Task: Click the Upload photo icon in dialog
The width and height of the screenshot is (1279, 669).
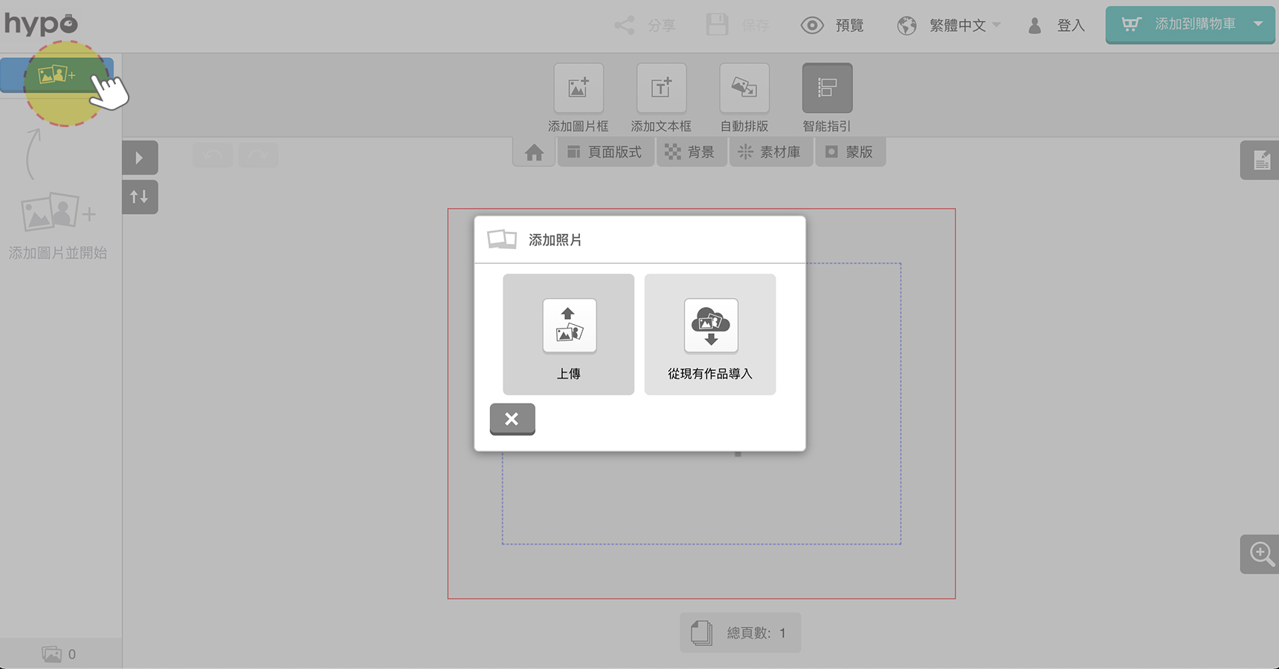Action: point(569,326)
